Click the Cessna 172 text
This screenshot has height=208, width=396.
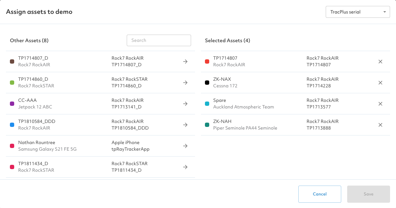click(225, 86)
